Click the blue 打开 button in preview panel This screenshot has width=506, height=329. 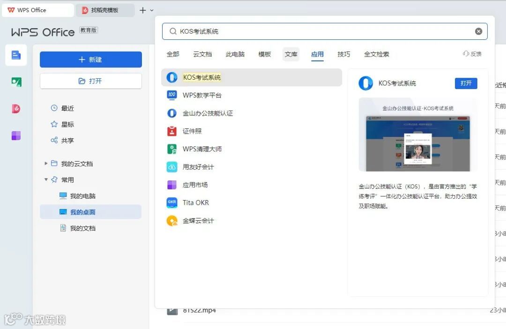tap(466, 83)
